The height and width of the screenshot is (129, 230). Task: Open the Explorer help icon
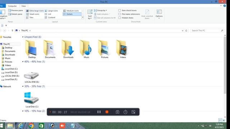(225, 6)
